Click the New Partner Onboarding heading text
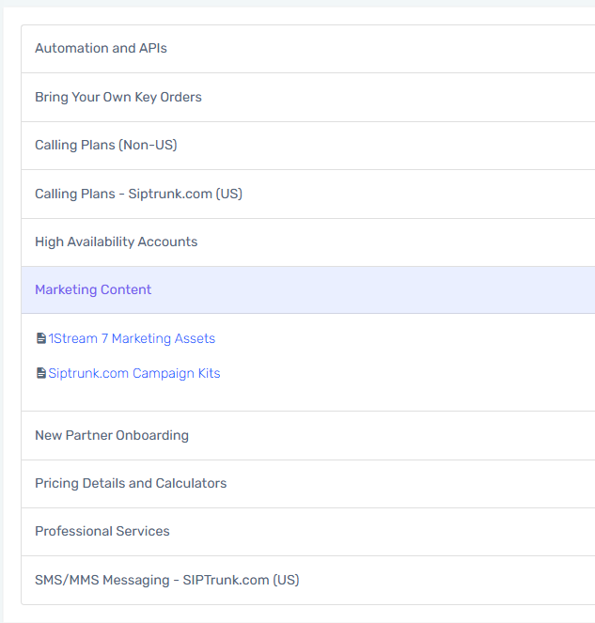The width and height of the screenshot is (595, 623). tap(112, 436)
